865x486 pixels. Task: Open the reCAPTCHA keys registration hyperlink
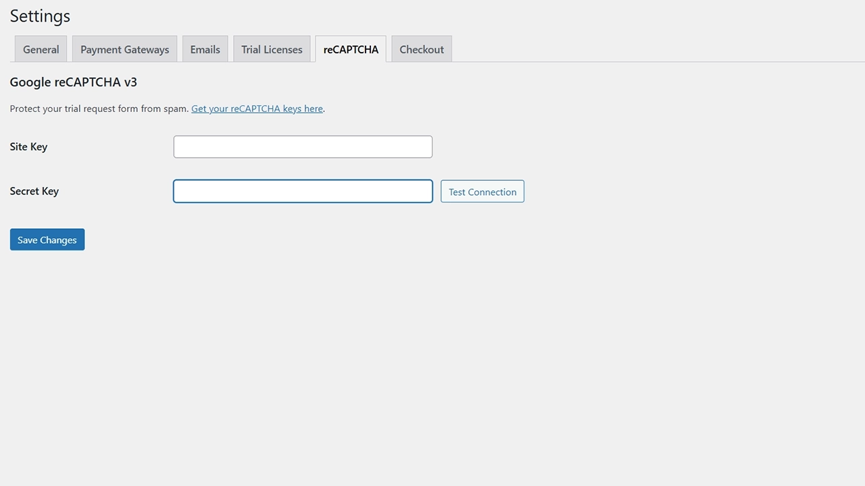257,109
